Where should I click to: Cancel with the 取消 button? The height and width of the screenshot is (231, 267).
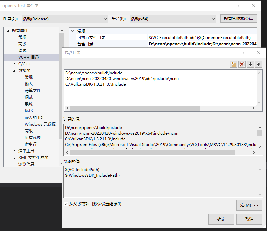(249, 219)
